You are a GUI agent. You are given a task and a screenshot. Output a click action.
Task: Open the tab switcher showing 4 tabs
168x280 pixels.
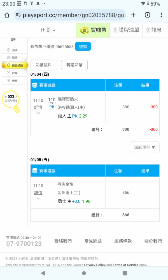click(148, 15)
